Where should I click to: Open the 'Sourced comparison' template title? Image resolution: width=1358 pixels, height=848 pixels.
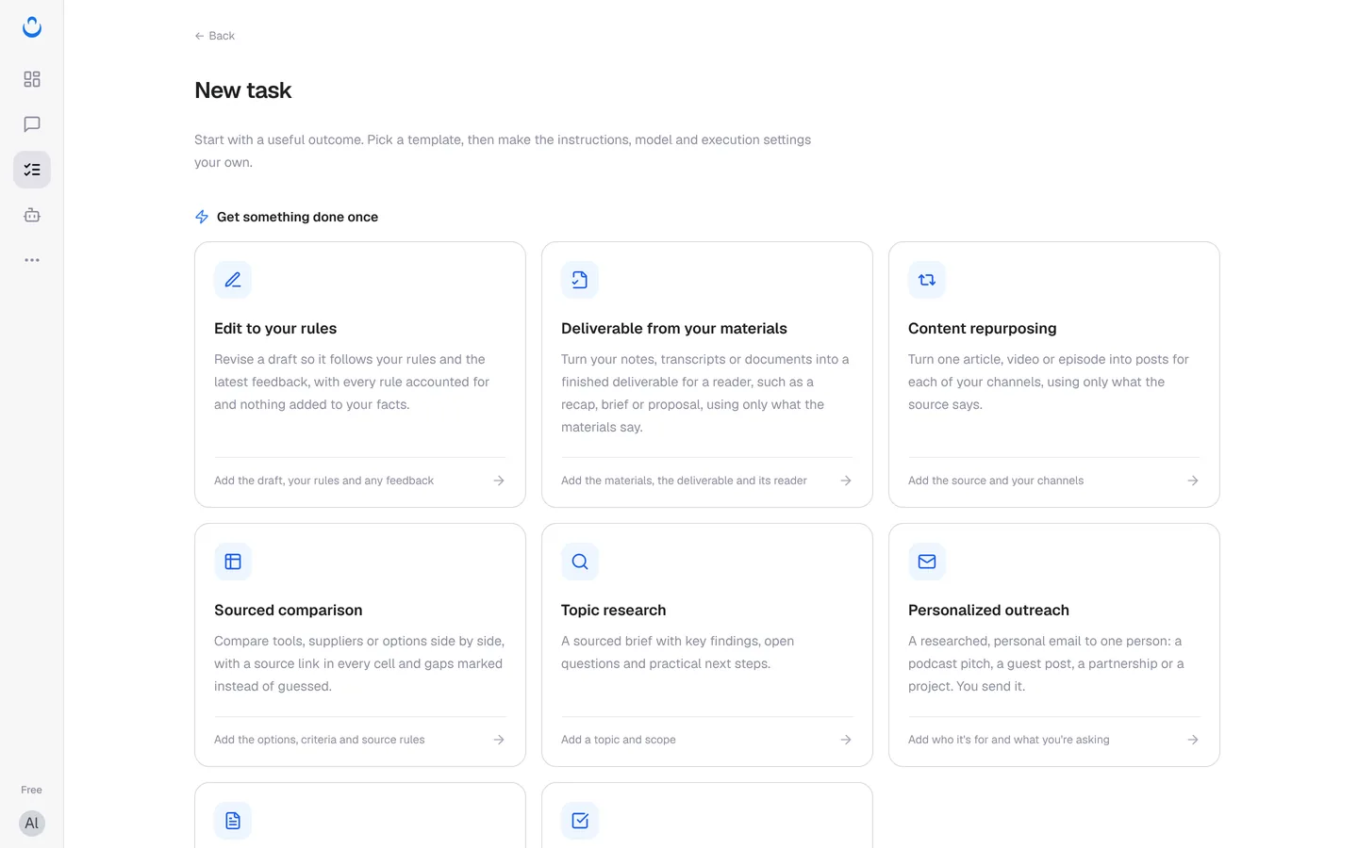289,611
